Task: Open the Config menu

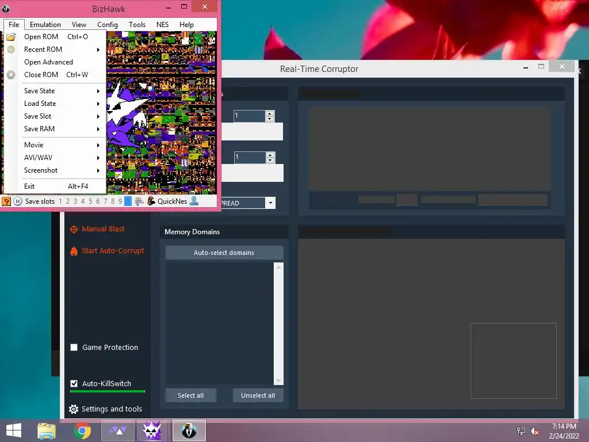Action: [x=108, y=24]
